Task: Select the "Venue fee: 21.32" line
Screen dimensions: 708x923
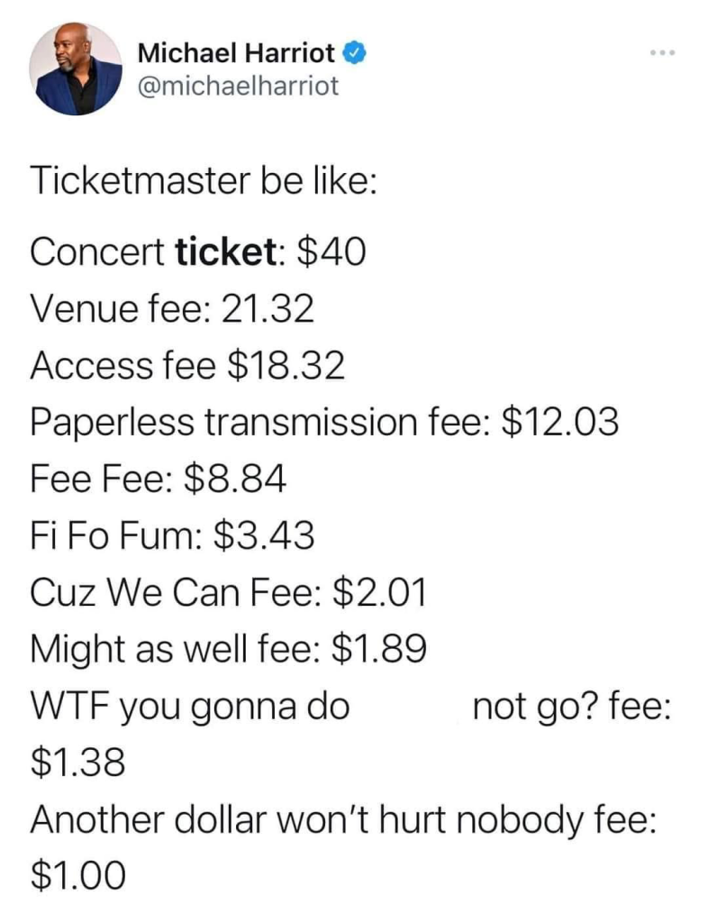Action: coord(172,309)
